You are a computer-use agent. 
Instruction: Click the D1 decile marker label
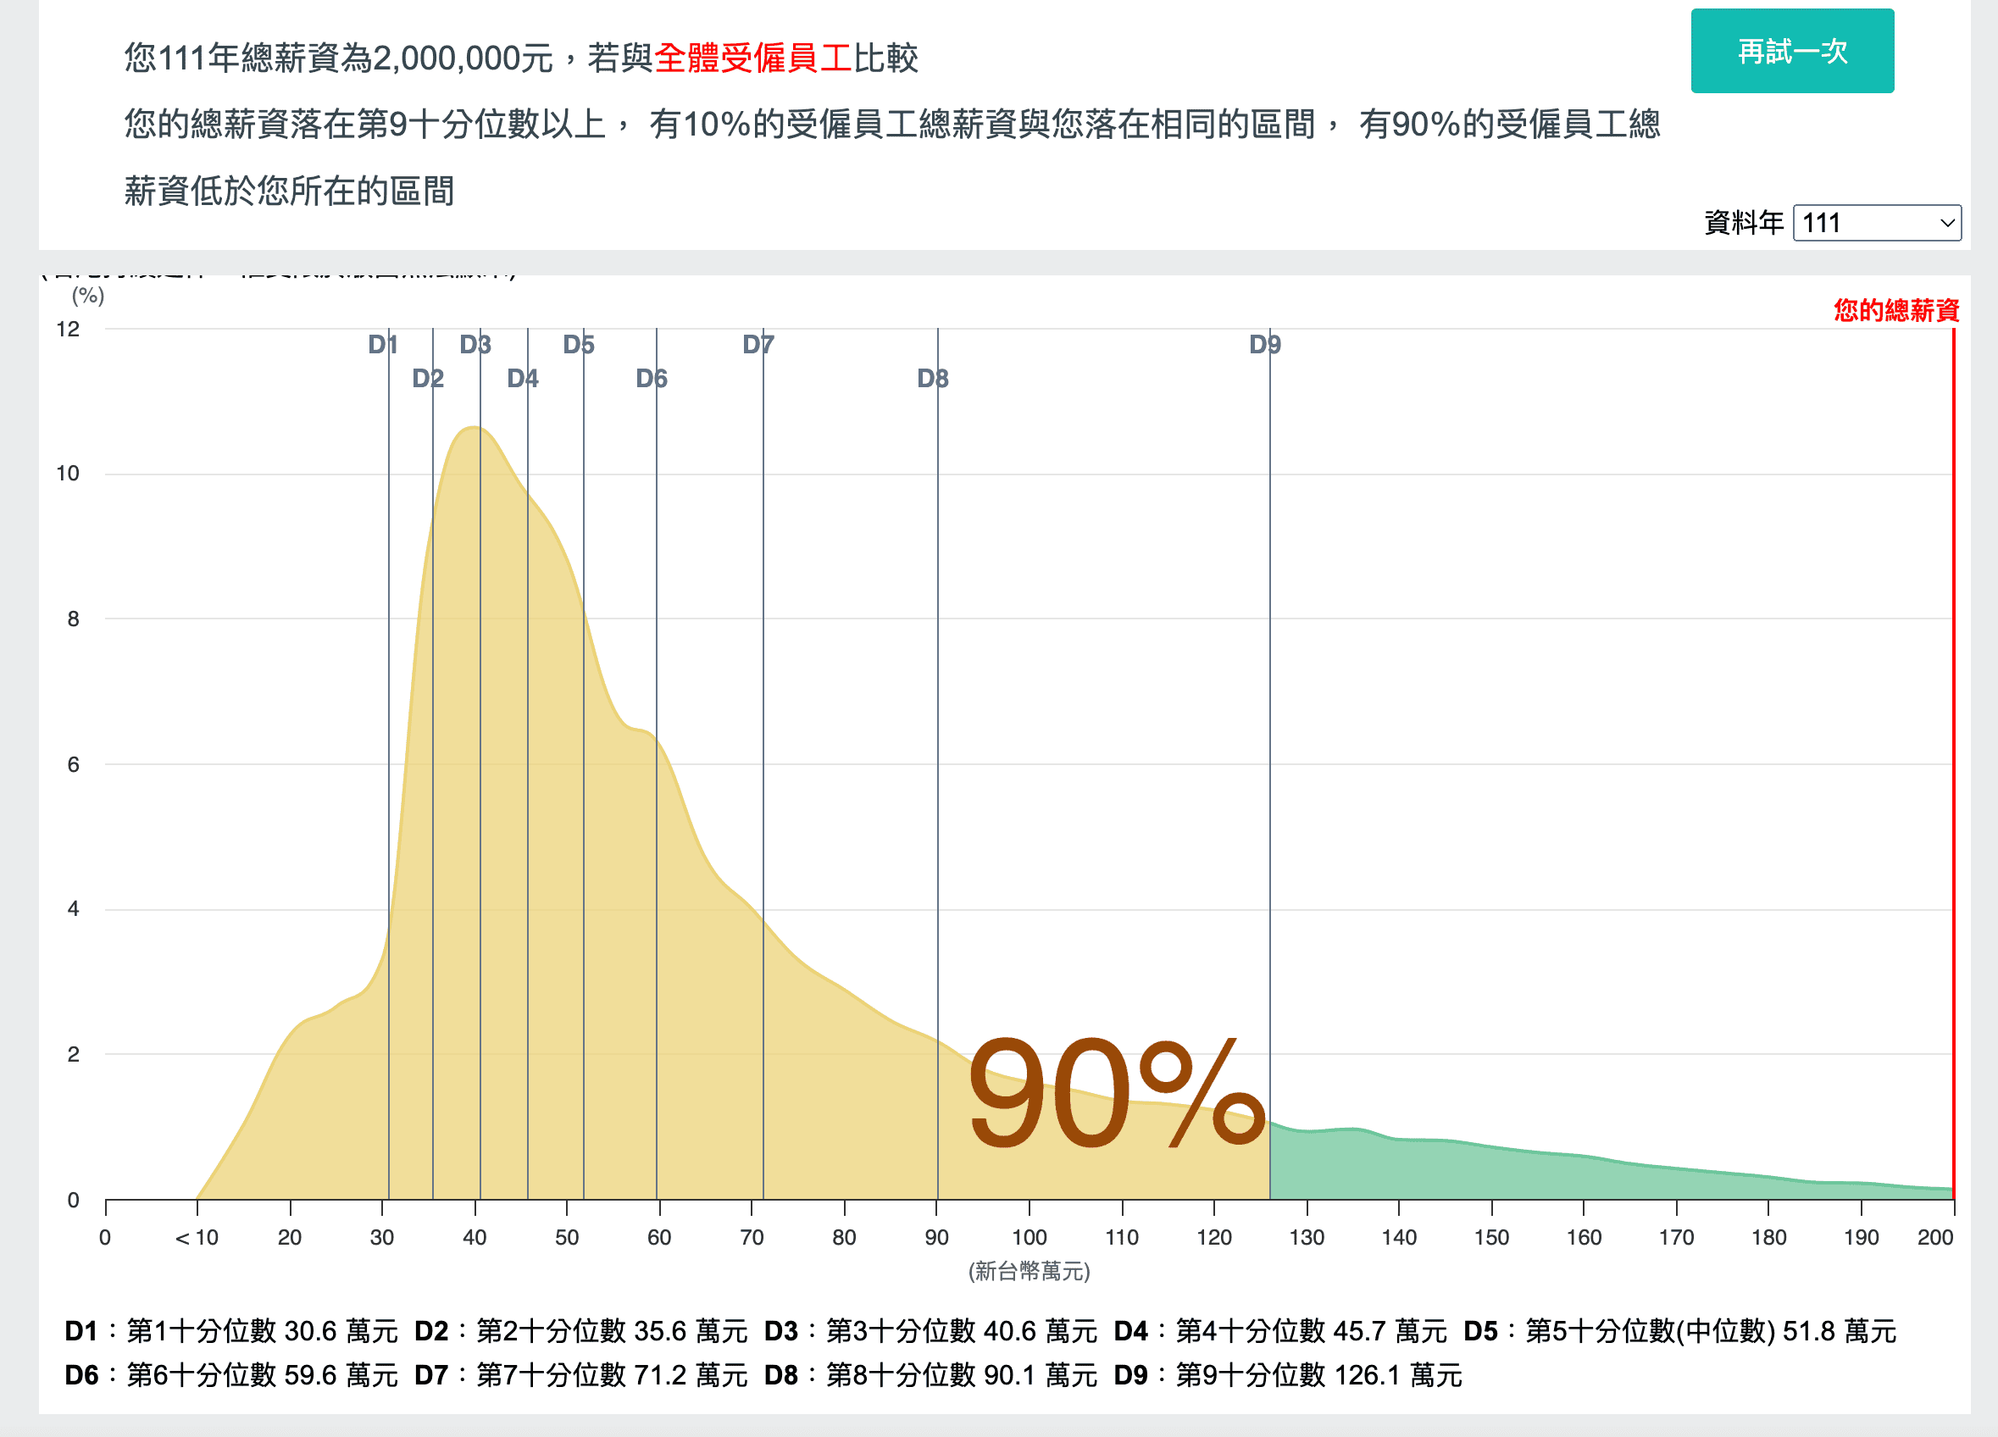coord(383,345)
